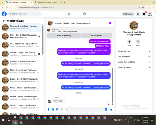Click the Find friends button
156x125 pixels.
128,14
